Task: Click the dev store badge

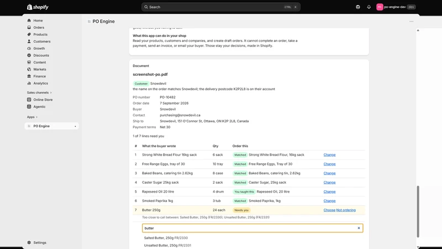Action: pos(411,7)
